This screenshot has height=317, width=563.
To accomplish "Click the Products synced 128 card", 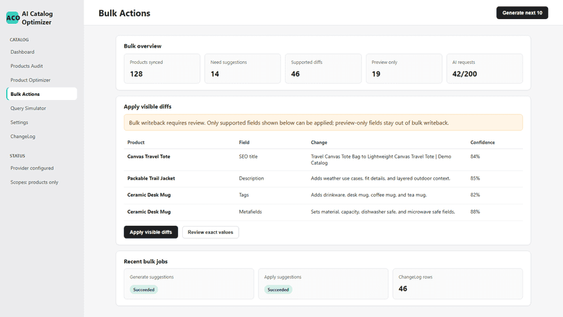I will [162, 69].
